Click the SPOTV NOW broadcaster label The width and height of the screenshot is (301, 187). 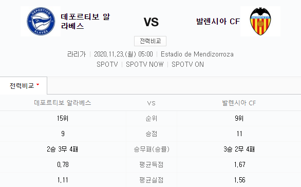point(144,64)
